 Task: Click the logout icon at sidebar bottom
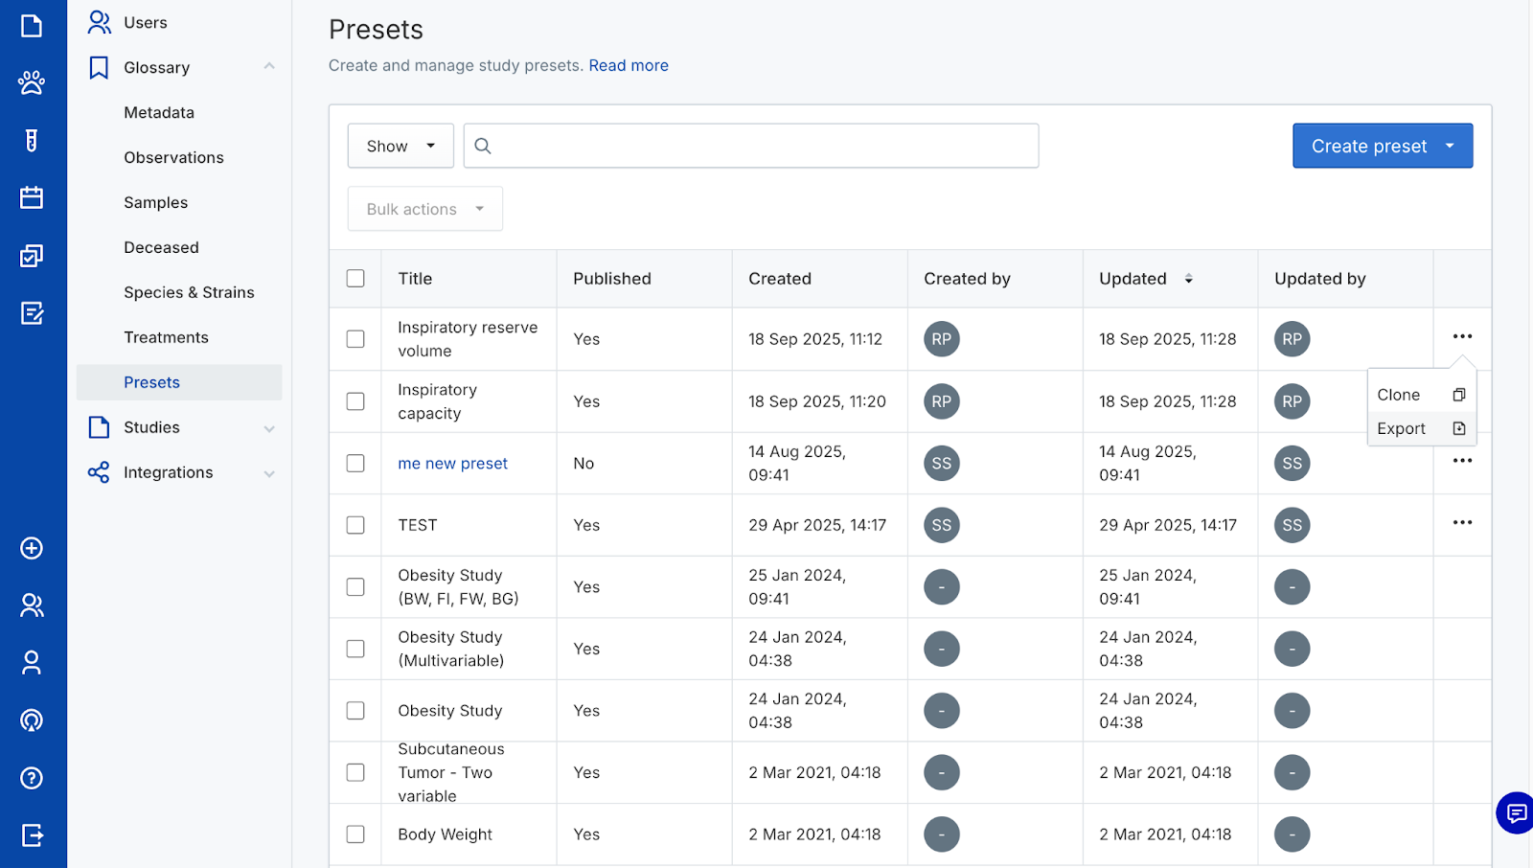click(x=32, y=835)
